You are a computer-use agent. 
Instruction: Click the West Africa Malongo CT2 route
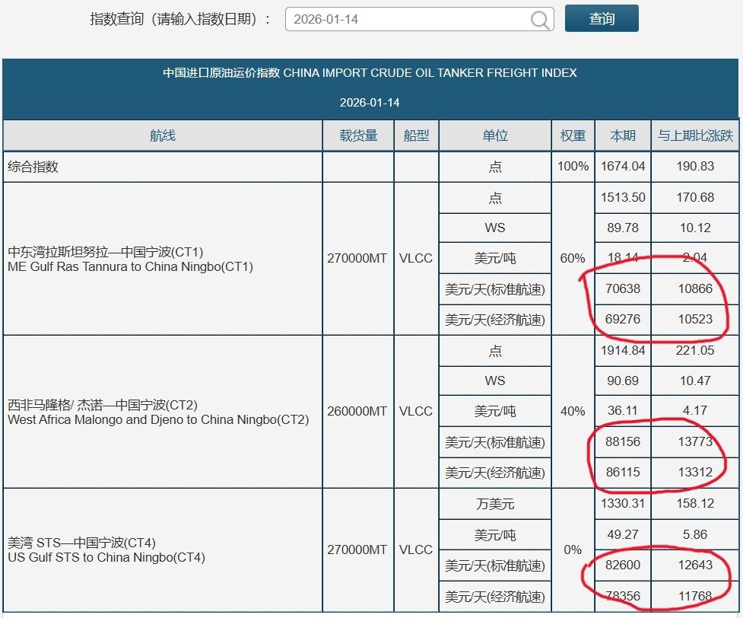[157, 413]
